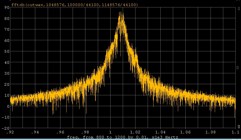Viewport: 241px width, 140px height.
Task: Click the 80 label on the y-axis
Action: pyautogui.click(x=7, y=19)
